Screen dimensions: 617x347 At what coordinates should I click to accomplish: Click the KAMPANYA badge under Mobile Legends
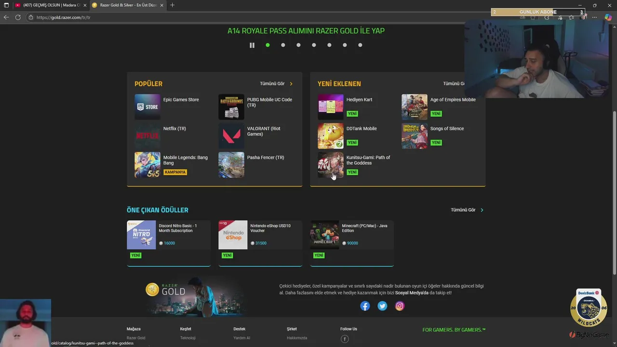[x=175, y=172]
